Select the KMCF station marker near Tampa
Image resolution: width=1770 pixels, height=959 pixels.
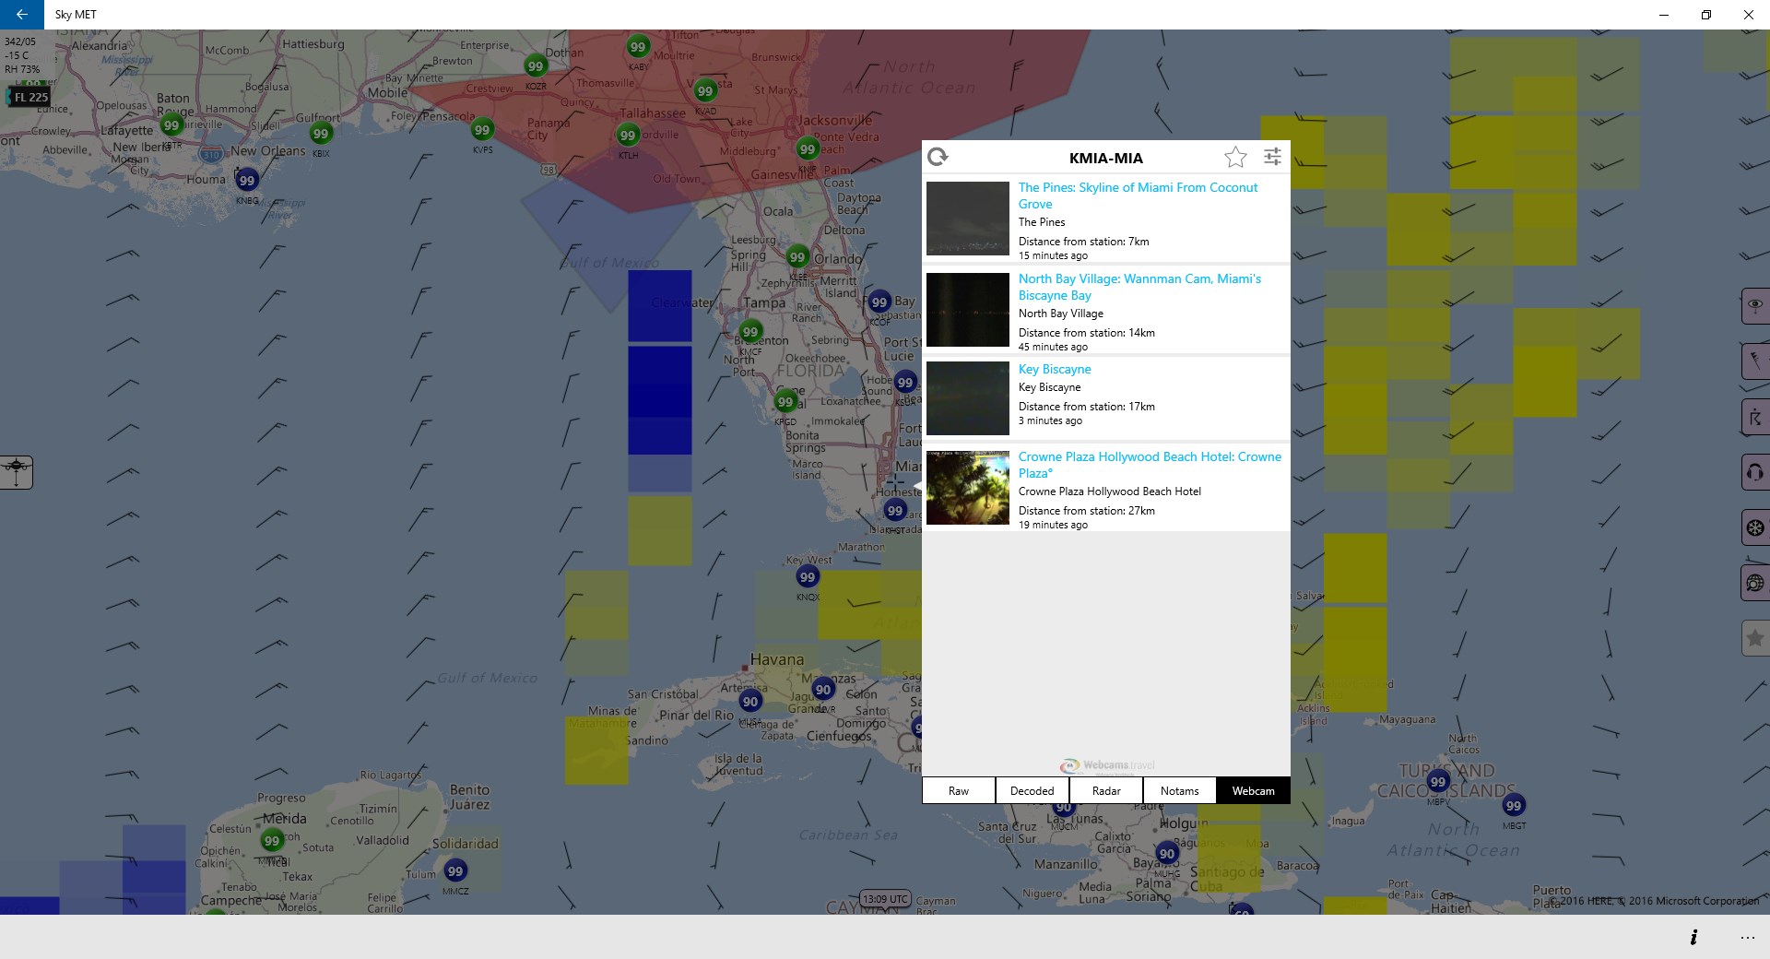point(750,332)
